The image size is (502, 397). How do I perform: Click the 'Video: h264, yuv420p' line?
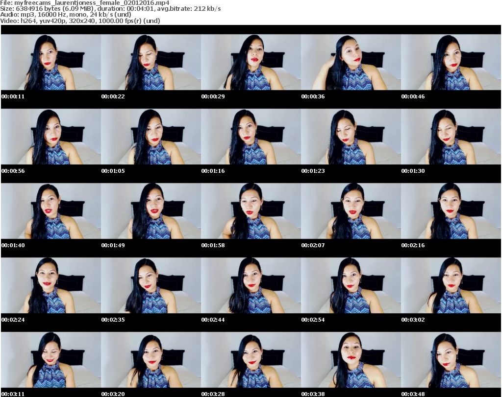click(x=80, y=21)
